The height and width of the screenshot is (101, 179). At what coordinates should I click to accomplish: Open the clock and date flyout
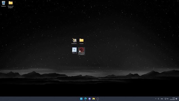(x=172, y=99)
